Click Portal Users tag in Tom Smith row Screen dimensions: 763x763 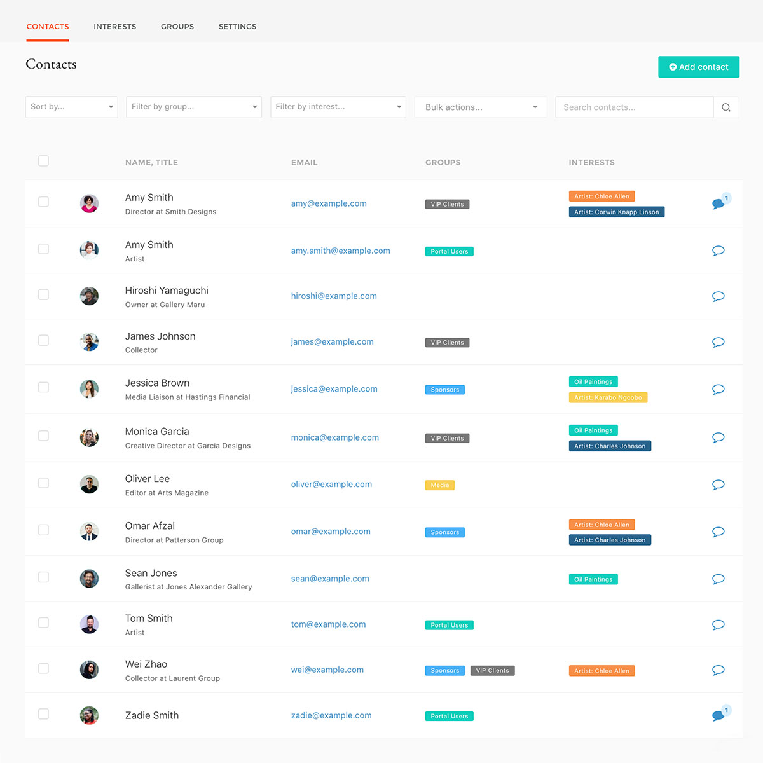point(450,625)
